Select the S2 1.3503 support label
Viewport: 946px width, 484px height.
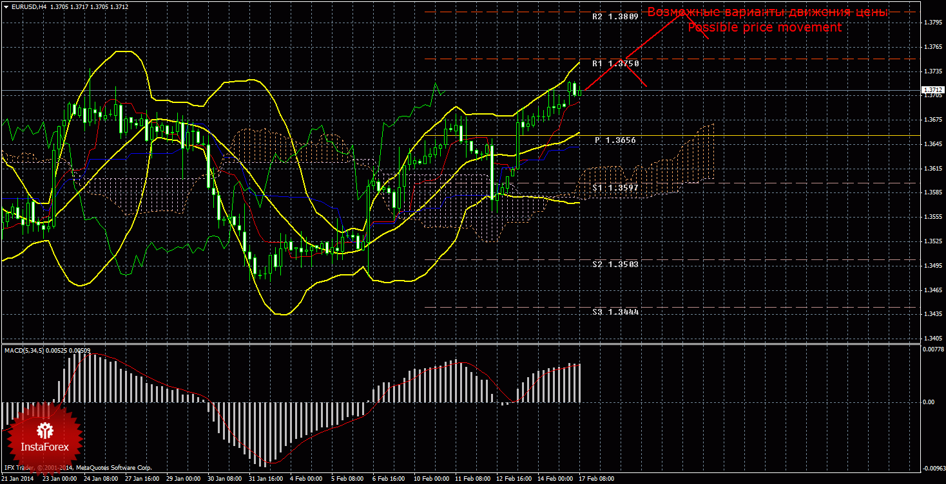pos(615,265)
